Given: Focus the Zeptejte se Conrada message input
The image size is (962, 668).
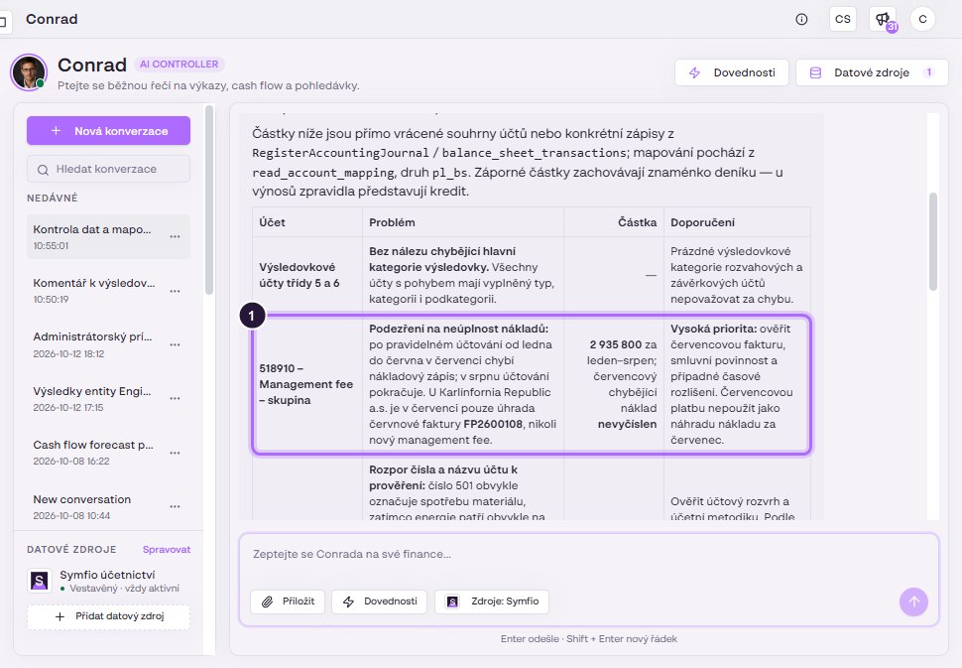Looking at the screenshot, I should point(588,555).
